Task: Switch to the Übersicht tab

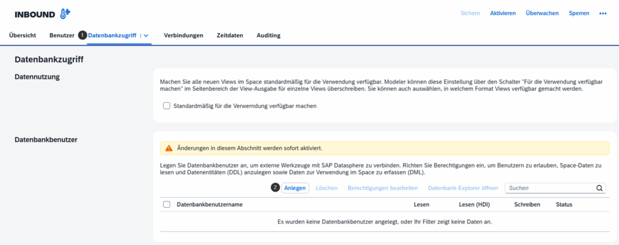Action: (22, 35)
